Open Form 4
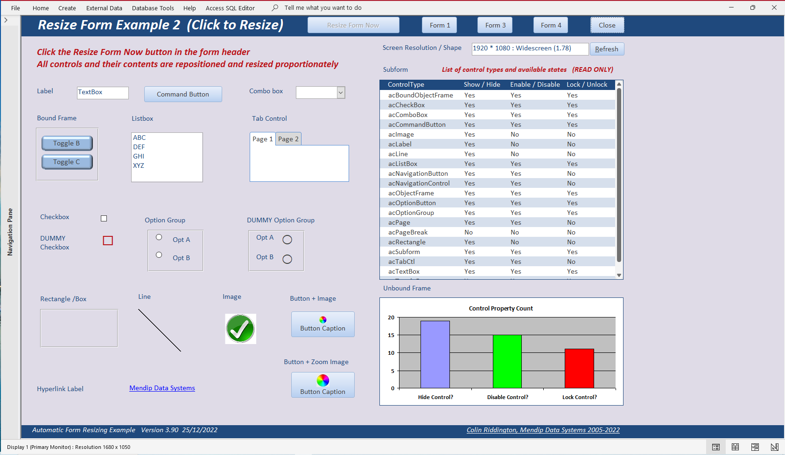The height and width of the screenshot is (455, 785). pyautogui.click(x=551, y=25)
